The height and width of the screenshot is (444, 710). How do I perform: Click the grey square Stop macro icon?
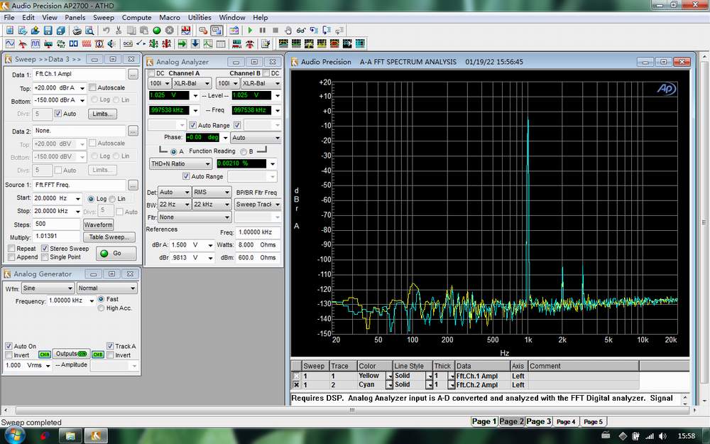point(275,31)
